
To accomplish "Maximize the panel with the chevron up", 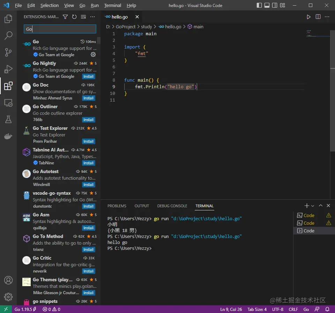I will (x=320, y=206).
